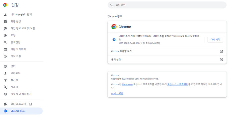Click the clipboard icon for 자동 완성
The image size is (234, 121).
coord(5,22)
